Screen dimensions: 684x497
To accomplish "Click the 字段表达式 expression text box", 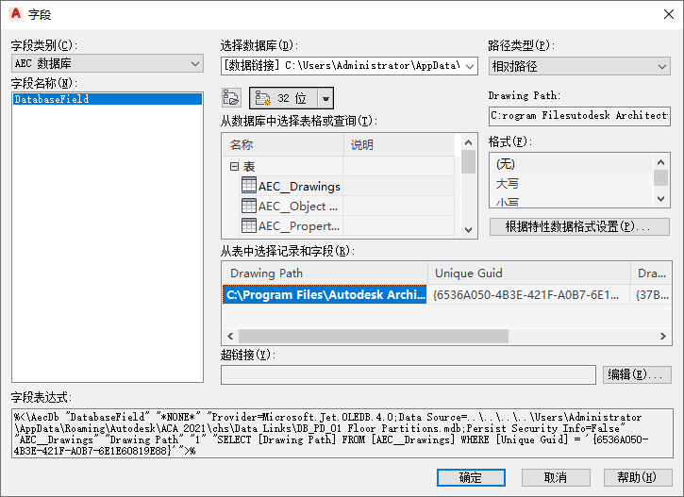I will click(x=342, y=434).
